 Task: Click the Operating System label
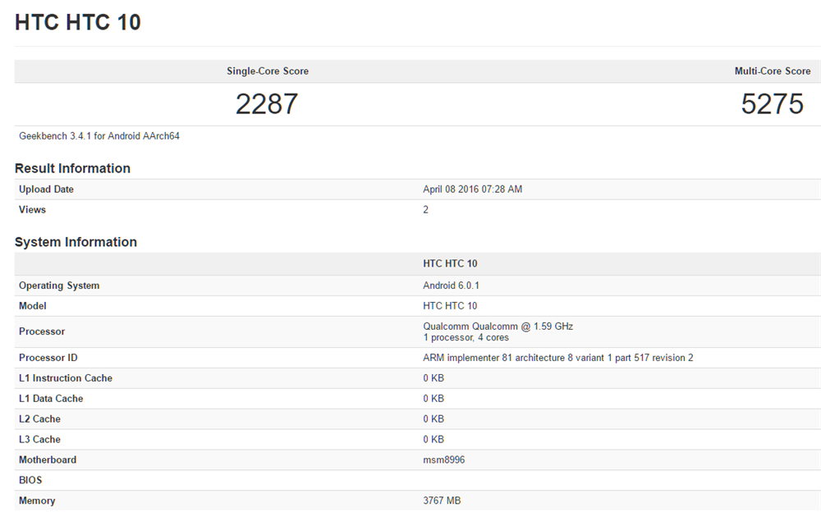click(x=59, y=286)
